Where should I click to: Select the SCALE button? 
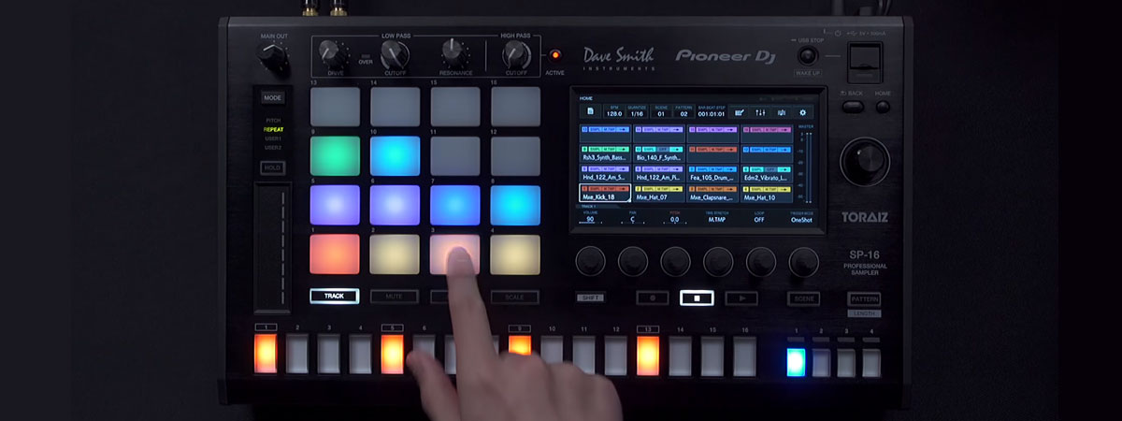point(514,297)
